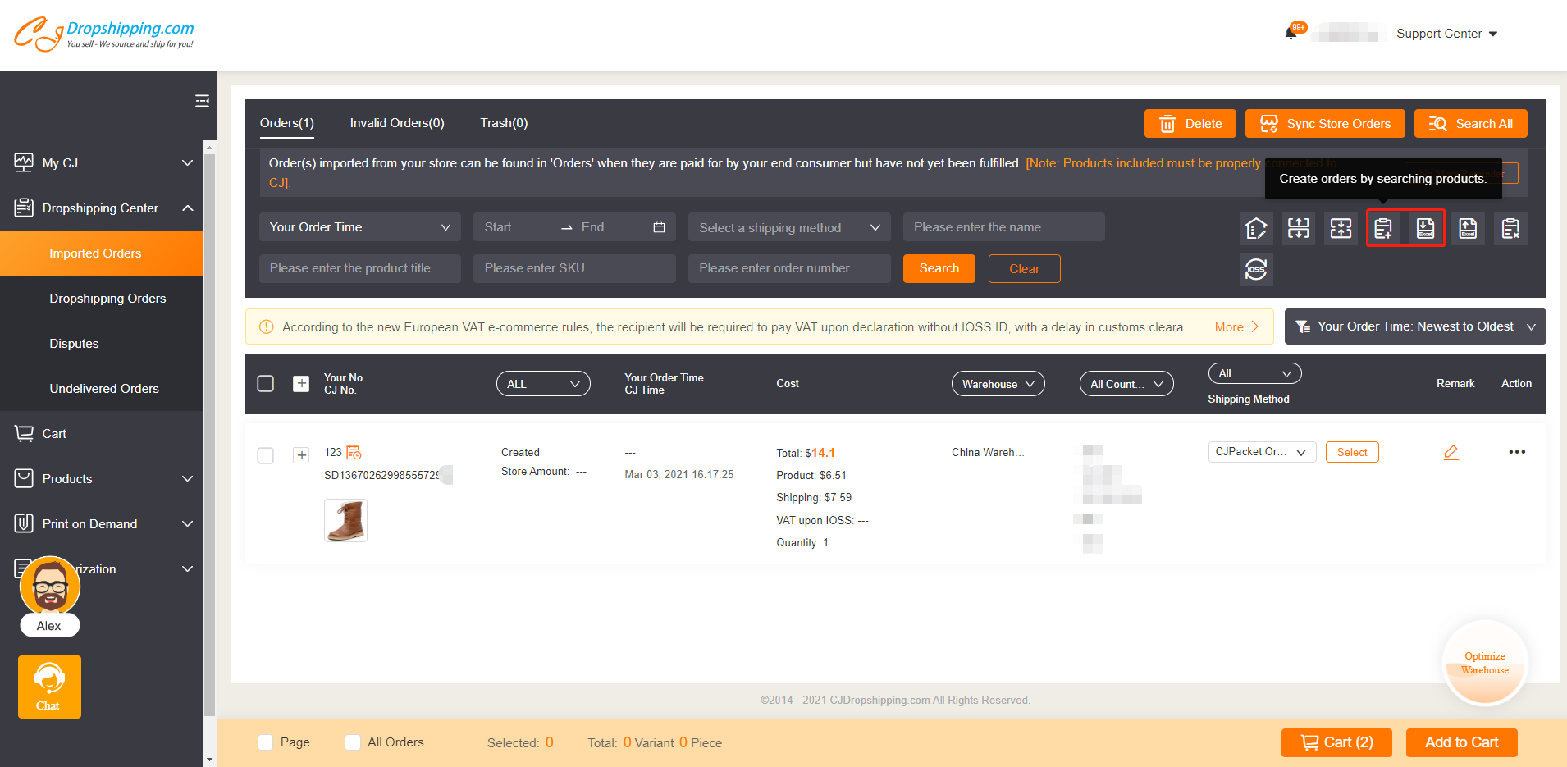This screenshot has height=767, width=1567.
Task: Click the create order clipboard-plus icon
Action: point(1383,228)
